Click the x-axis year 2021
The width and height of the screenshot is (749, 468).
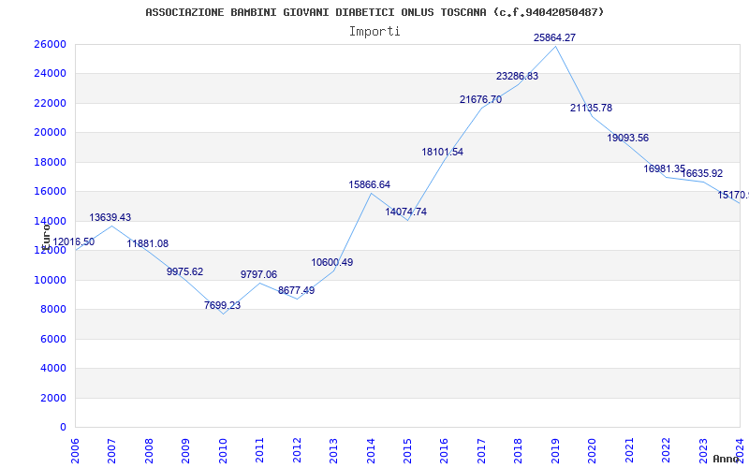(629, 450)
